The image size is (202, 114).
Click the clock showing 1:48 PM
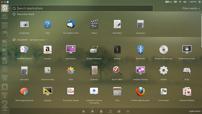coord(193,2)
